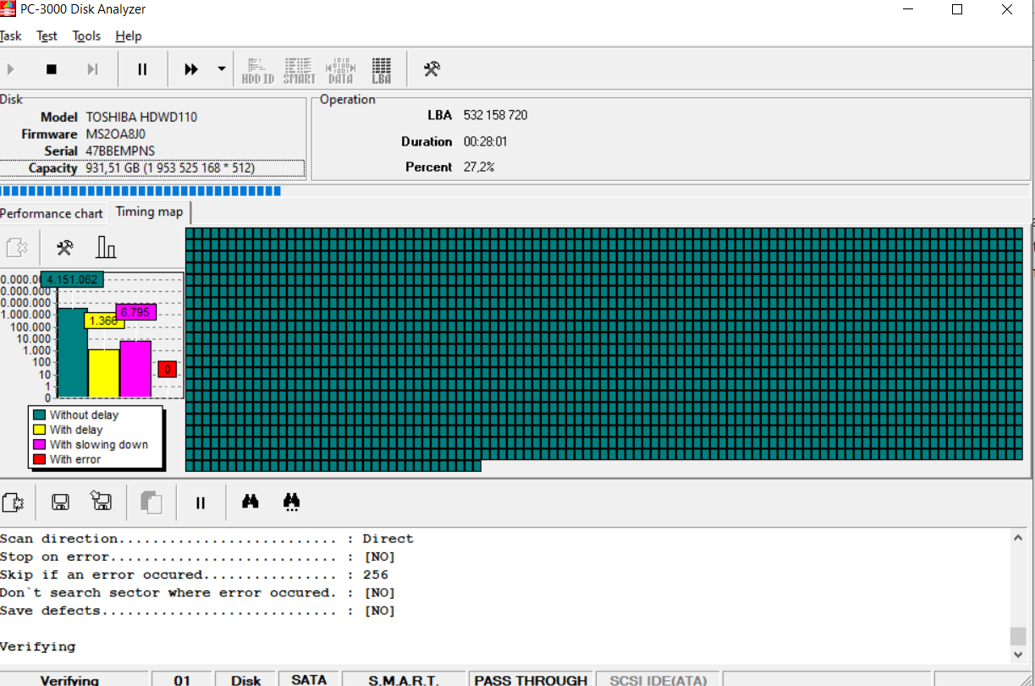
Task: Click the S.M.A.R.T. status bar cell
Action: coord(404,679)
